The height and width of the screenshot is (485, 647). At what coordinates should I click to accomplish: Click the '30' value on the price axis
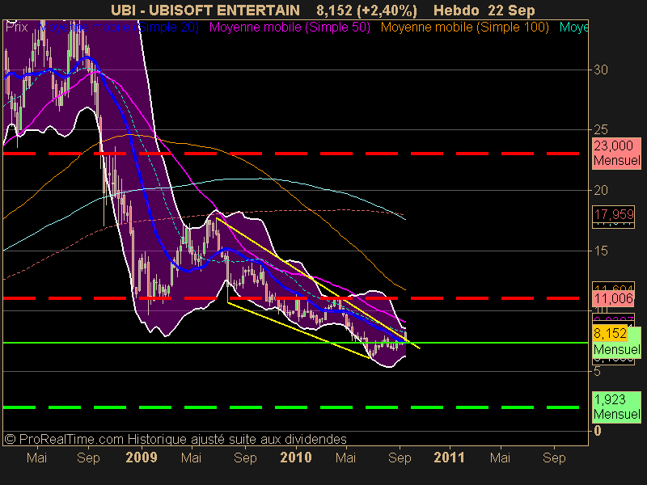pyautogui.click(x=601, y=70)
